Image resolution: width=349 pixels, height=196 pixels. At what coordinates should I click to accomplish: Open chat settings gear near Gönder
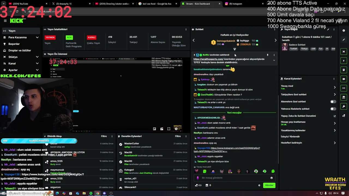pos(259,185)
